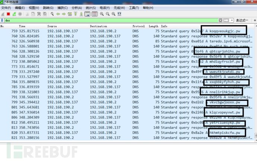Zoom in on the packet text

click(102, 14)
